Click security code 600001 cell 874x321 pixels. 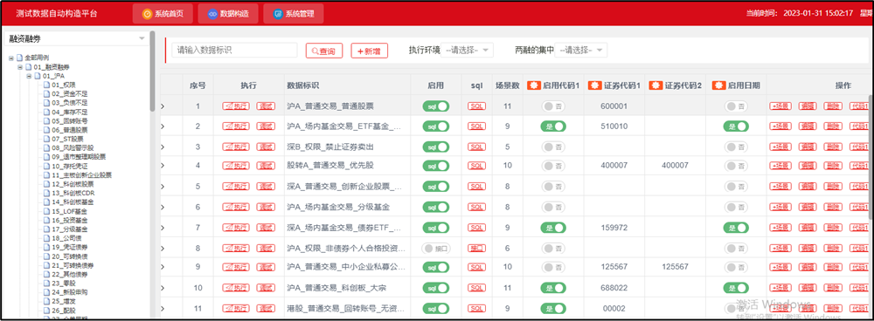pyautogui.click(x=614, y=106)
